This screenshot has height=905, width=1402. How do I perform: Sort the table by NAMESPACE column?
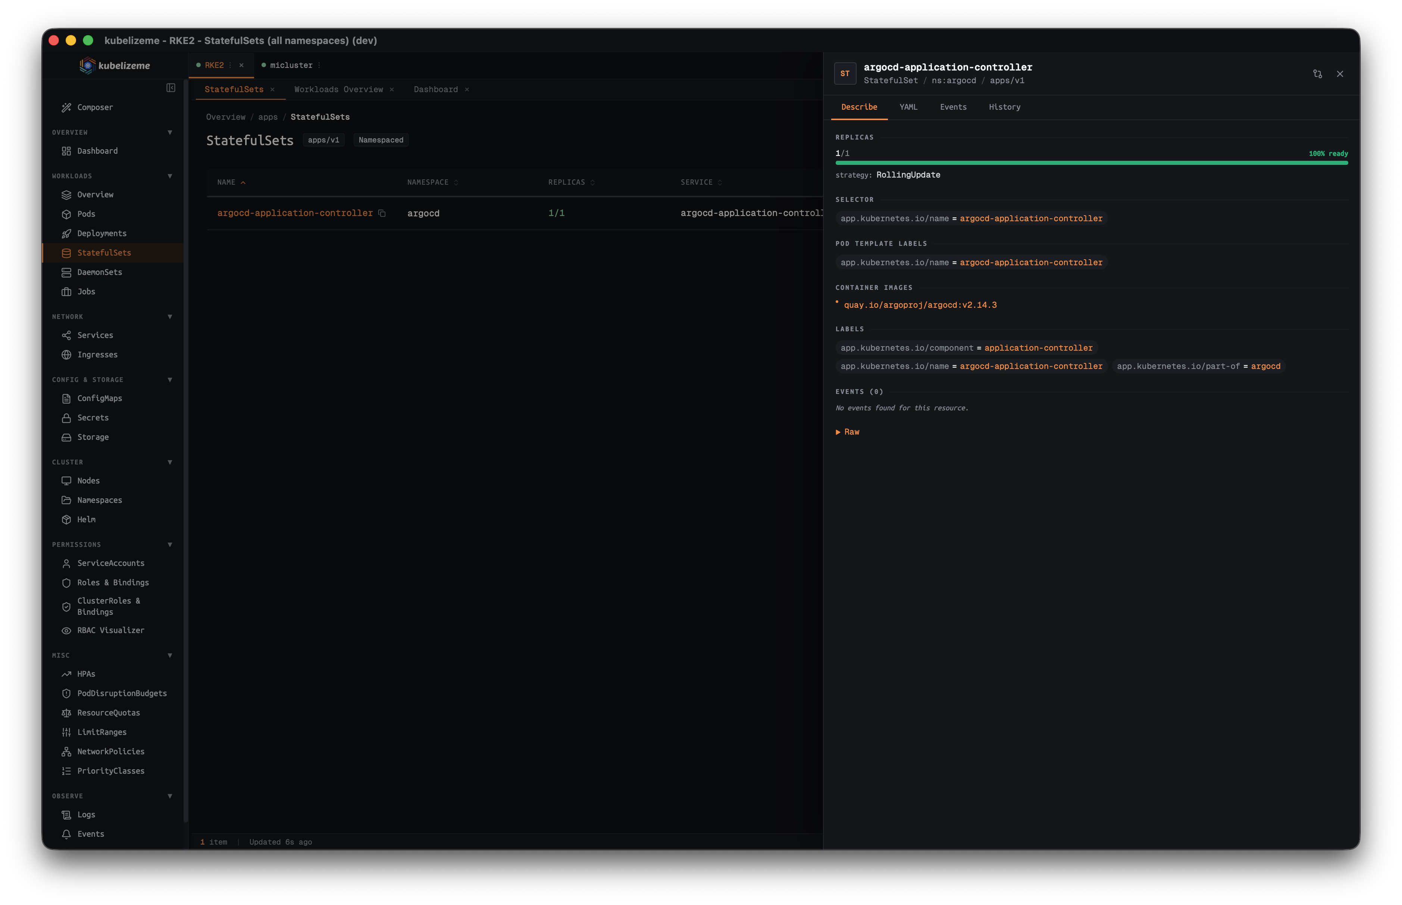(432, 182)
